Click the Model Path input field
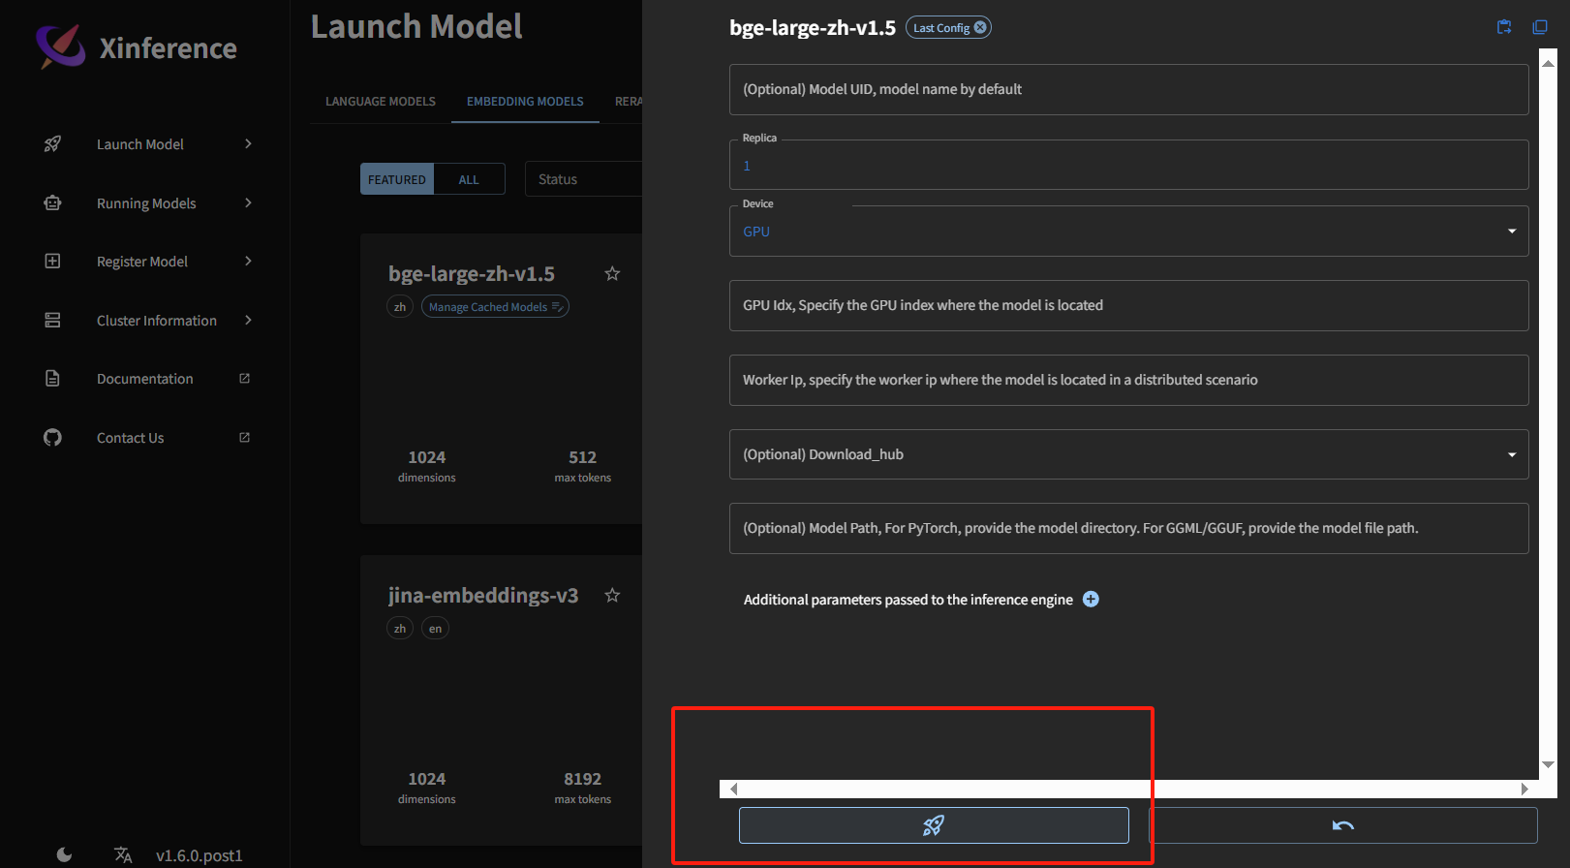The width and height of the screenshot is (1570, 868). pyautogui.click(x=1128, y=528)
